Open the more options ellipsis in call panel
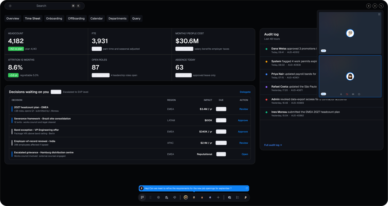Image resolution: width=388 pixels, height=206 pixels. click(x=359, y=94)
